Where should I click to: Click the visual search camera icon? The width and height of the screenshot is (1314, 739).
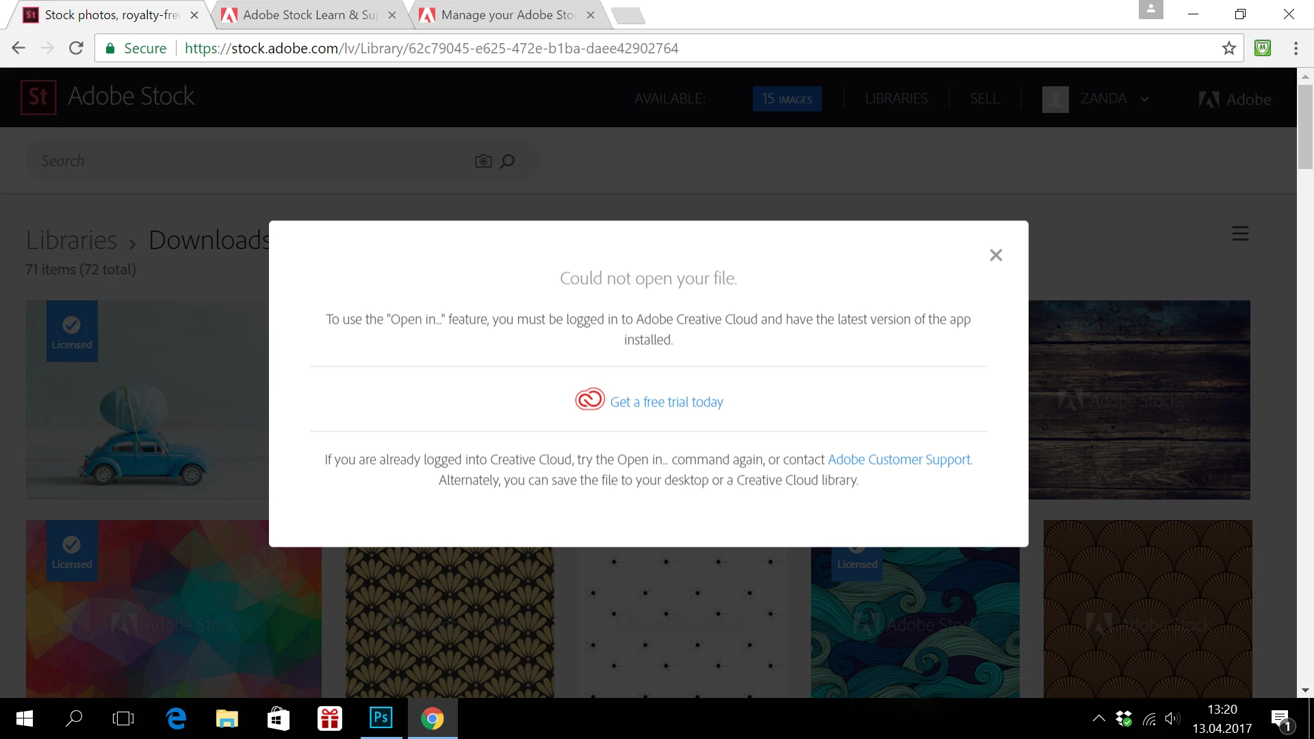tap(483, 161)
